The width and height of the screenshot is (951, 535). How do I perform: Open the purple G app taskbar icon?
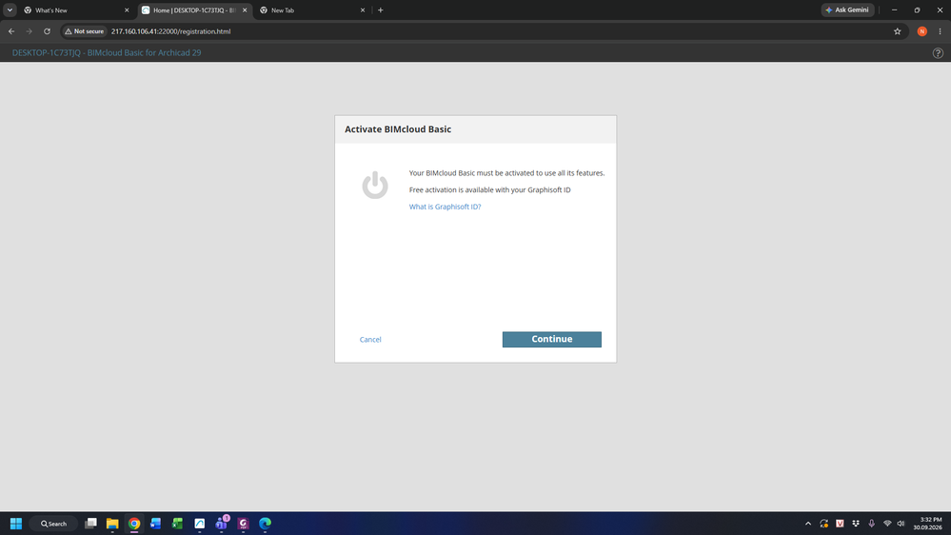(243, 524)
